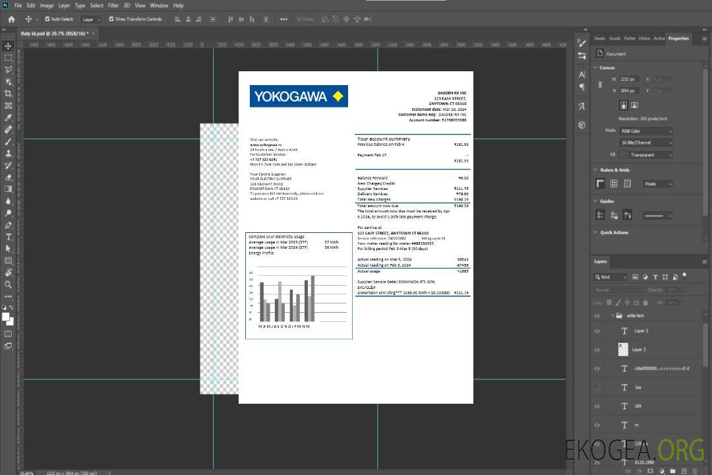Select the Zoom tool
The image size is (712, 475).
click(8, 284)
